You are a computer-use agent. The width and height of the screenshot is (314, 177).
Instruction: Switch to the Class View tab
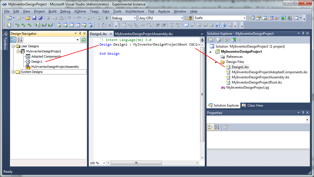pos(253,105)
